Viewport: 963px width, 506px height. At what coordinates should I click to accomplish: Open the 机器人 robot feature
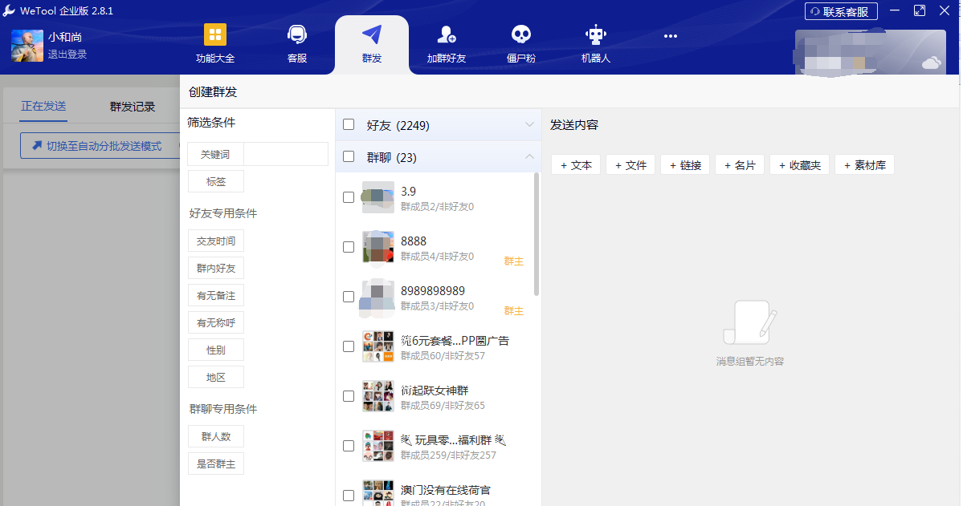click(595, 44)
